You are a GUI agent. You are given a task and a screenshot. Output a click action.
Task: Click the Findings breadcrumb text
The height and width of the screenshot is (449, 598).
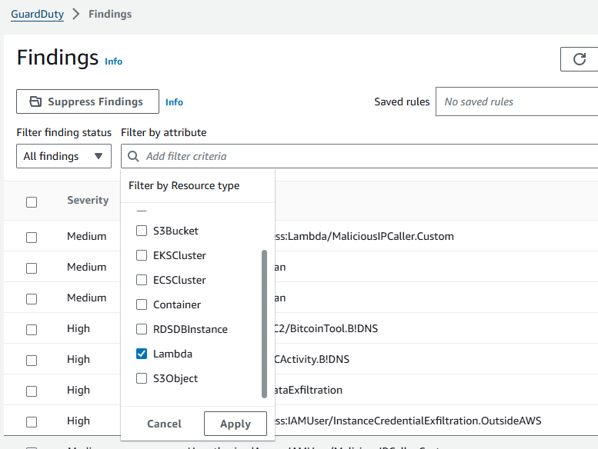pos(110,14)
